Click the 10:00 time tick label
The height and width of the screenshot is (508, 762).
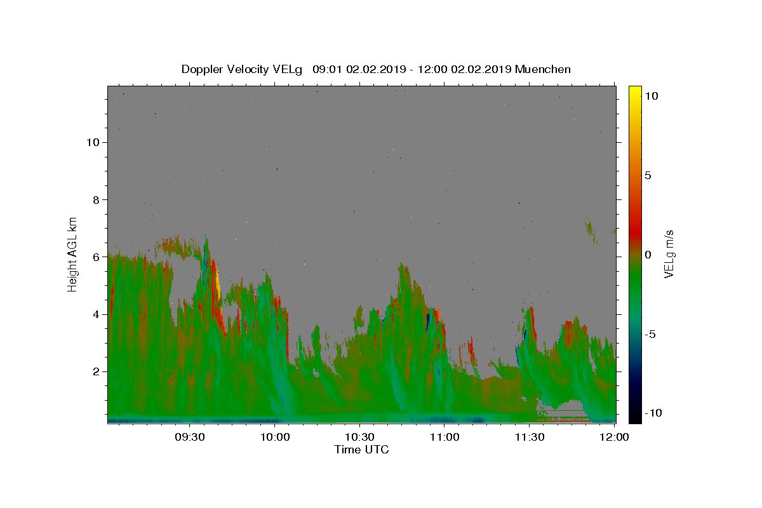pyautogui.click(x=275, y=437)
